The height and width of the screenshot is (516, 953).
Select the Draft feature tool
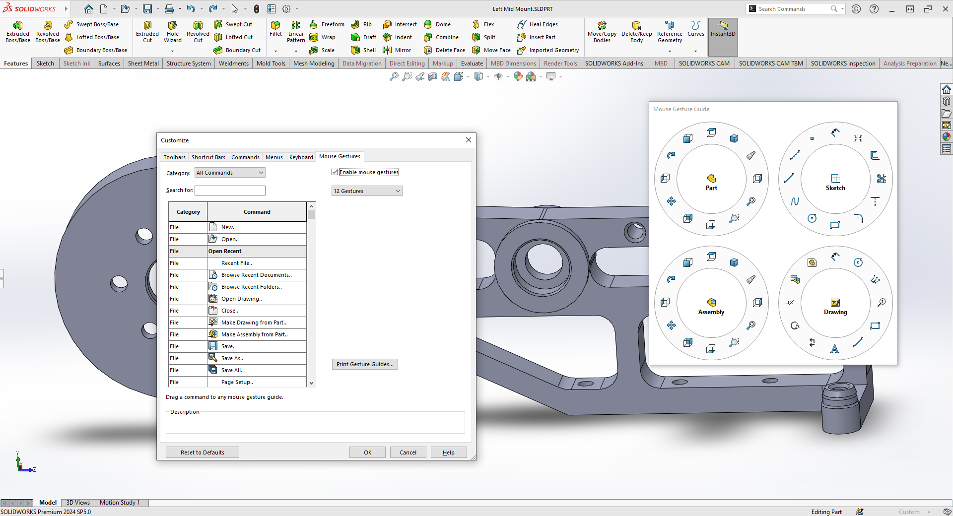(364, 37)
